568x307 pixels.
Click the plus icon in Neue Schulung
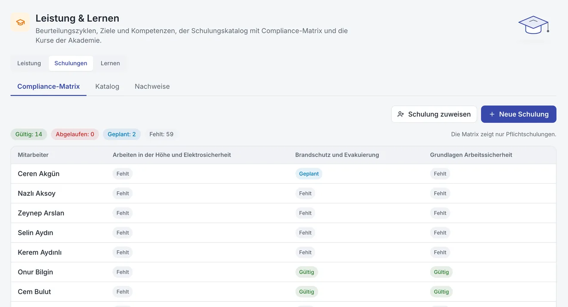(492, 114)
